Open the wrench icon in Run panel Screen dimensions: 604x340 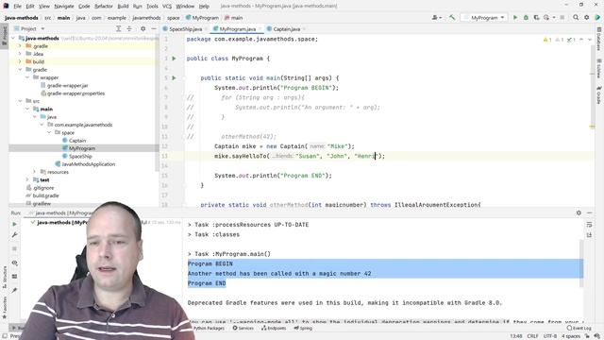pyautogui.click(x=15, y=235)
